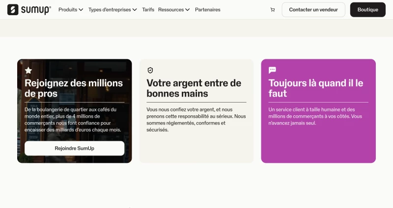The height and width of the screenshot is (208, 393).
Task: Select the Ressources menu label
Action: coord(171,10)
